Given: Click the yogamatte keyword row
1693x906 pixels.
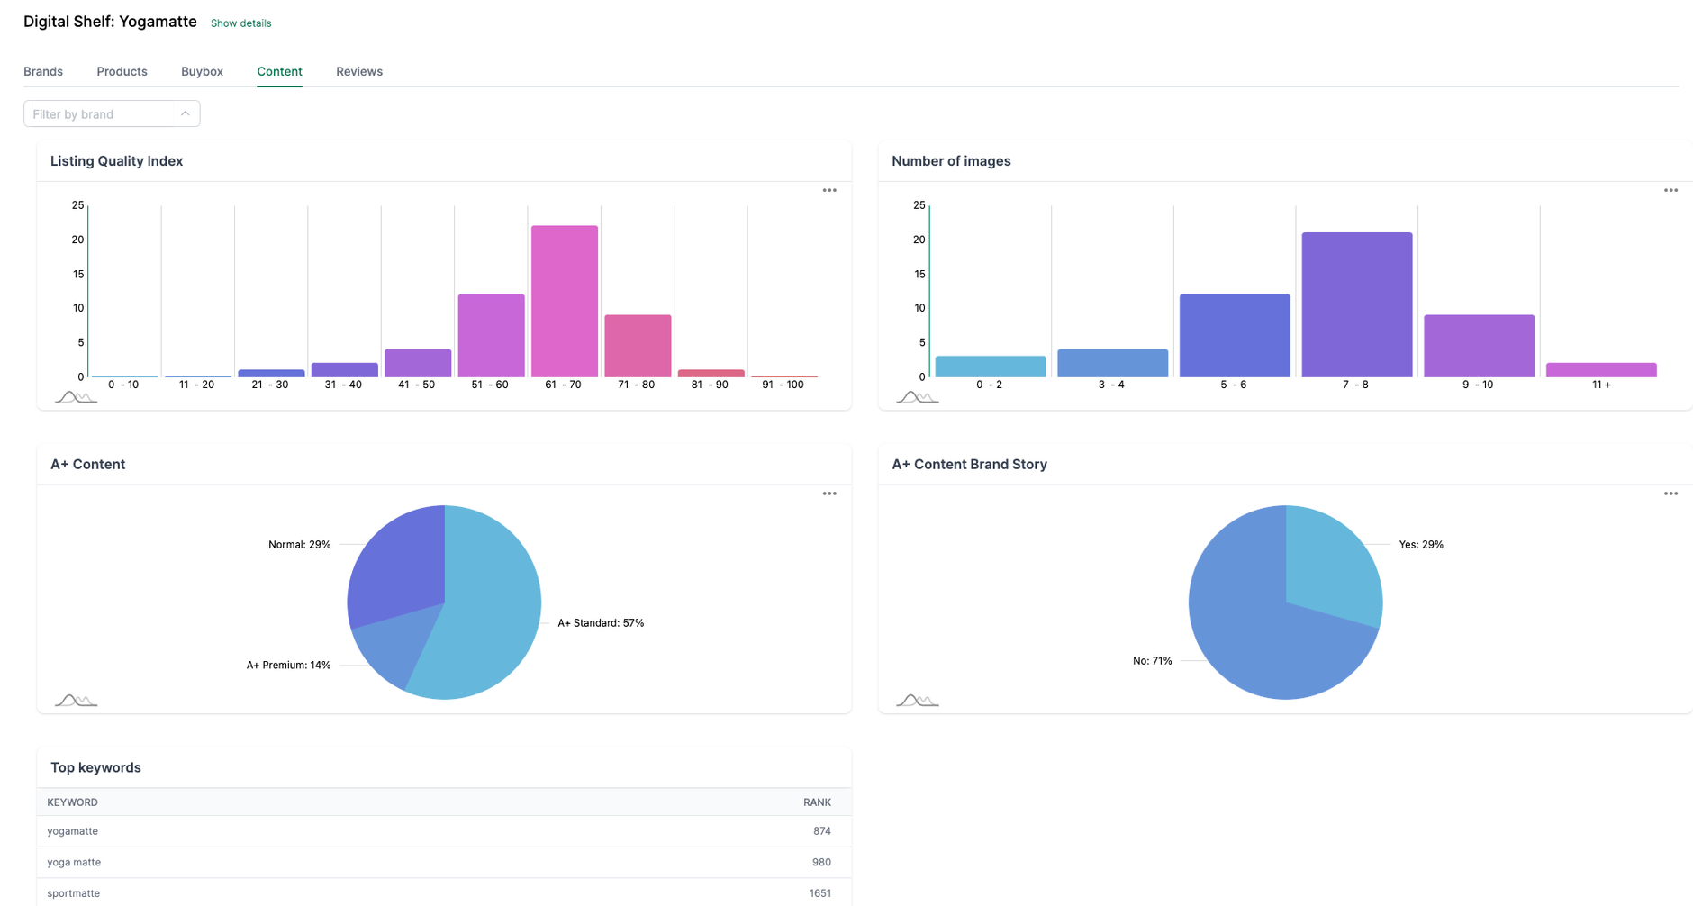Looking at the screenshot, I should [444, 831].
